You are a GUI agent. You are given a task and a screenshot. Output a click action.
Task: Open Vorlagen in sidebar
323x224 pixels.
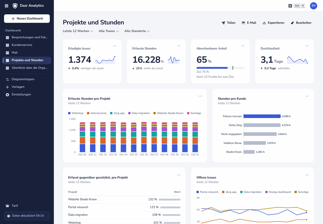[x=27, y=87]
